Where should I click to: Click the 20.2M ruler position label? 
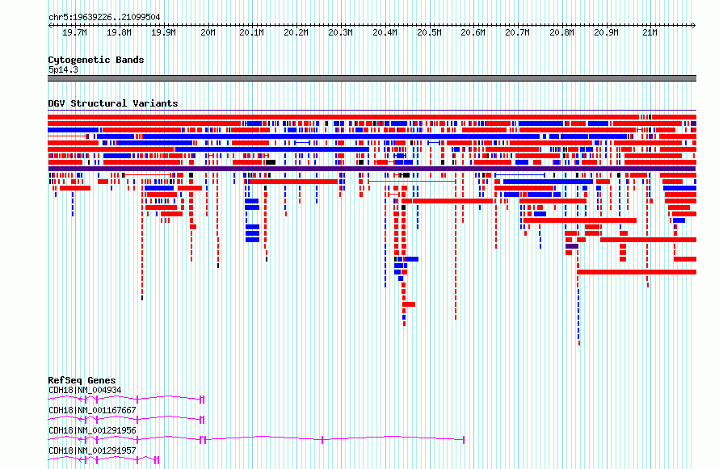coord(296,32)
